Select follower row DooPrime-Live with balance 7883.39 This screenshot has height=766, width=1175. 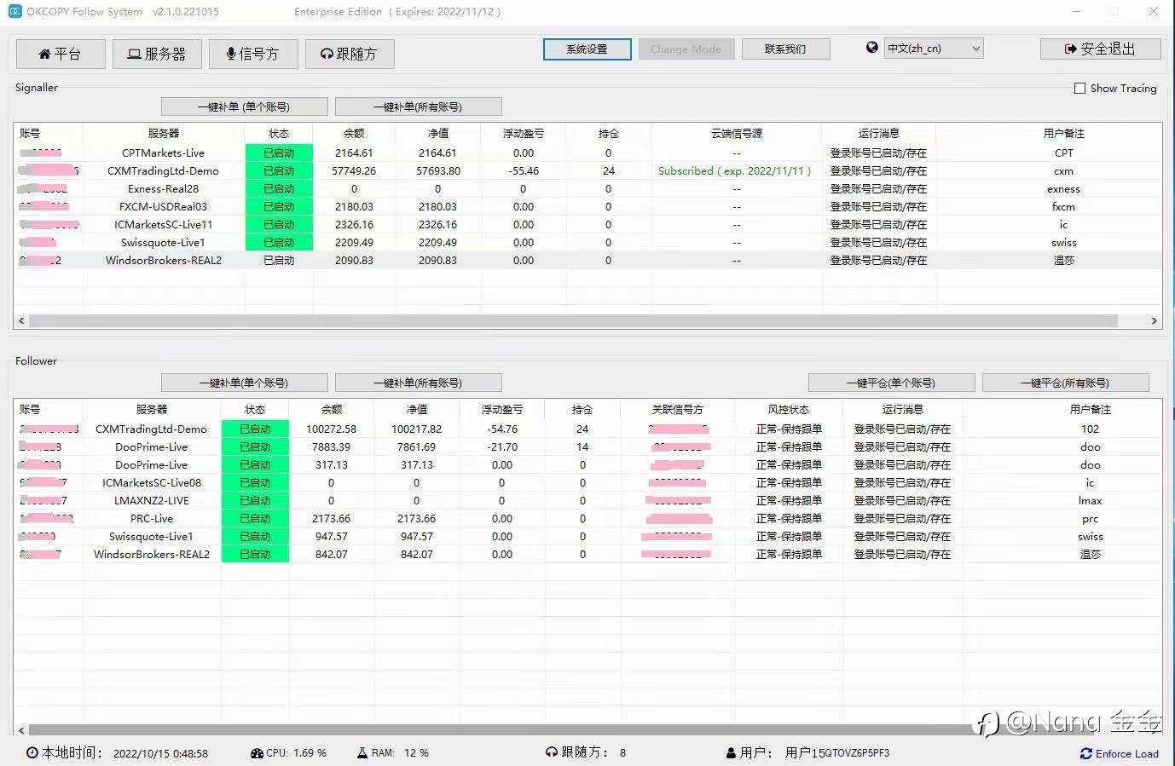587,447
